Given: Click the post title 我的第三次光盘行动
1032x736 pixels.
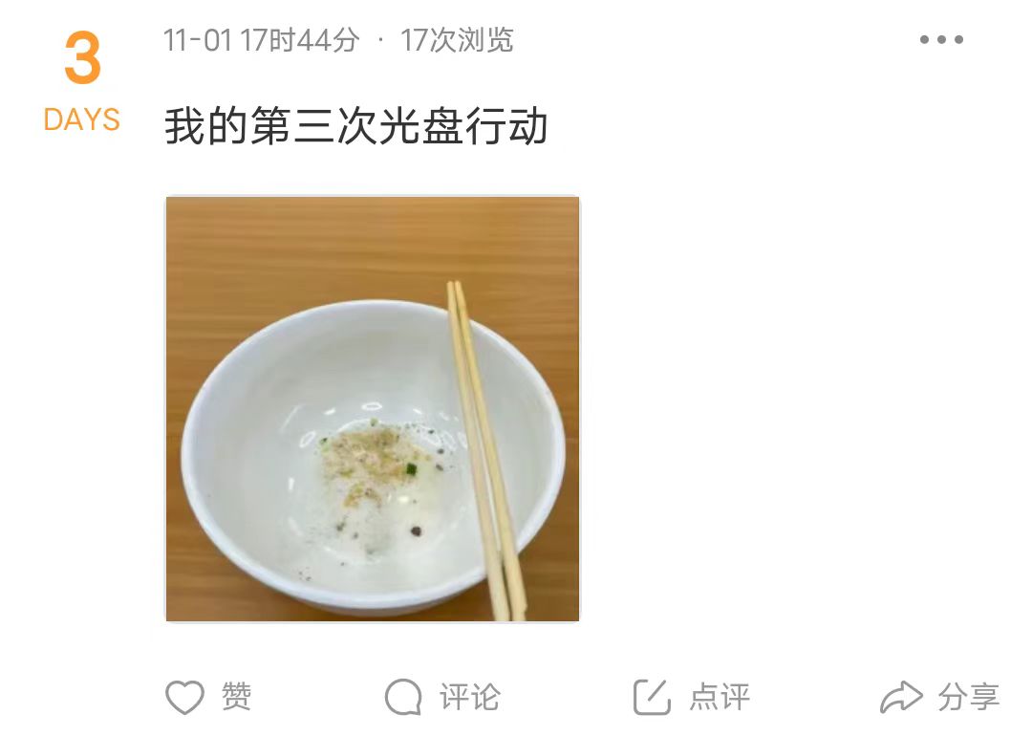Looking at the screenshot, I should pyautogui.click(x=356, y=126).
